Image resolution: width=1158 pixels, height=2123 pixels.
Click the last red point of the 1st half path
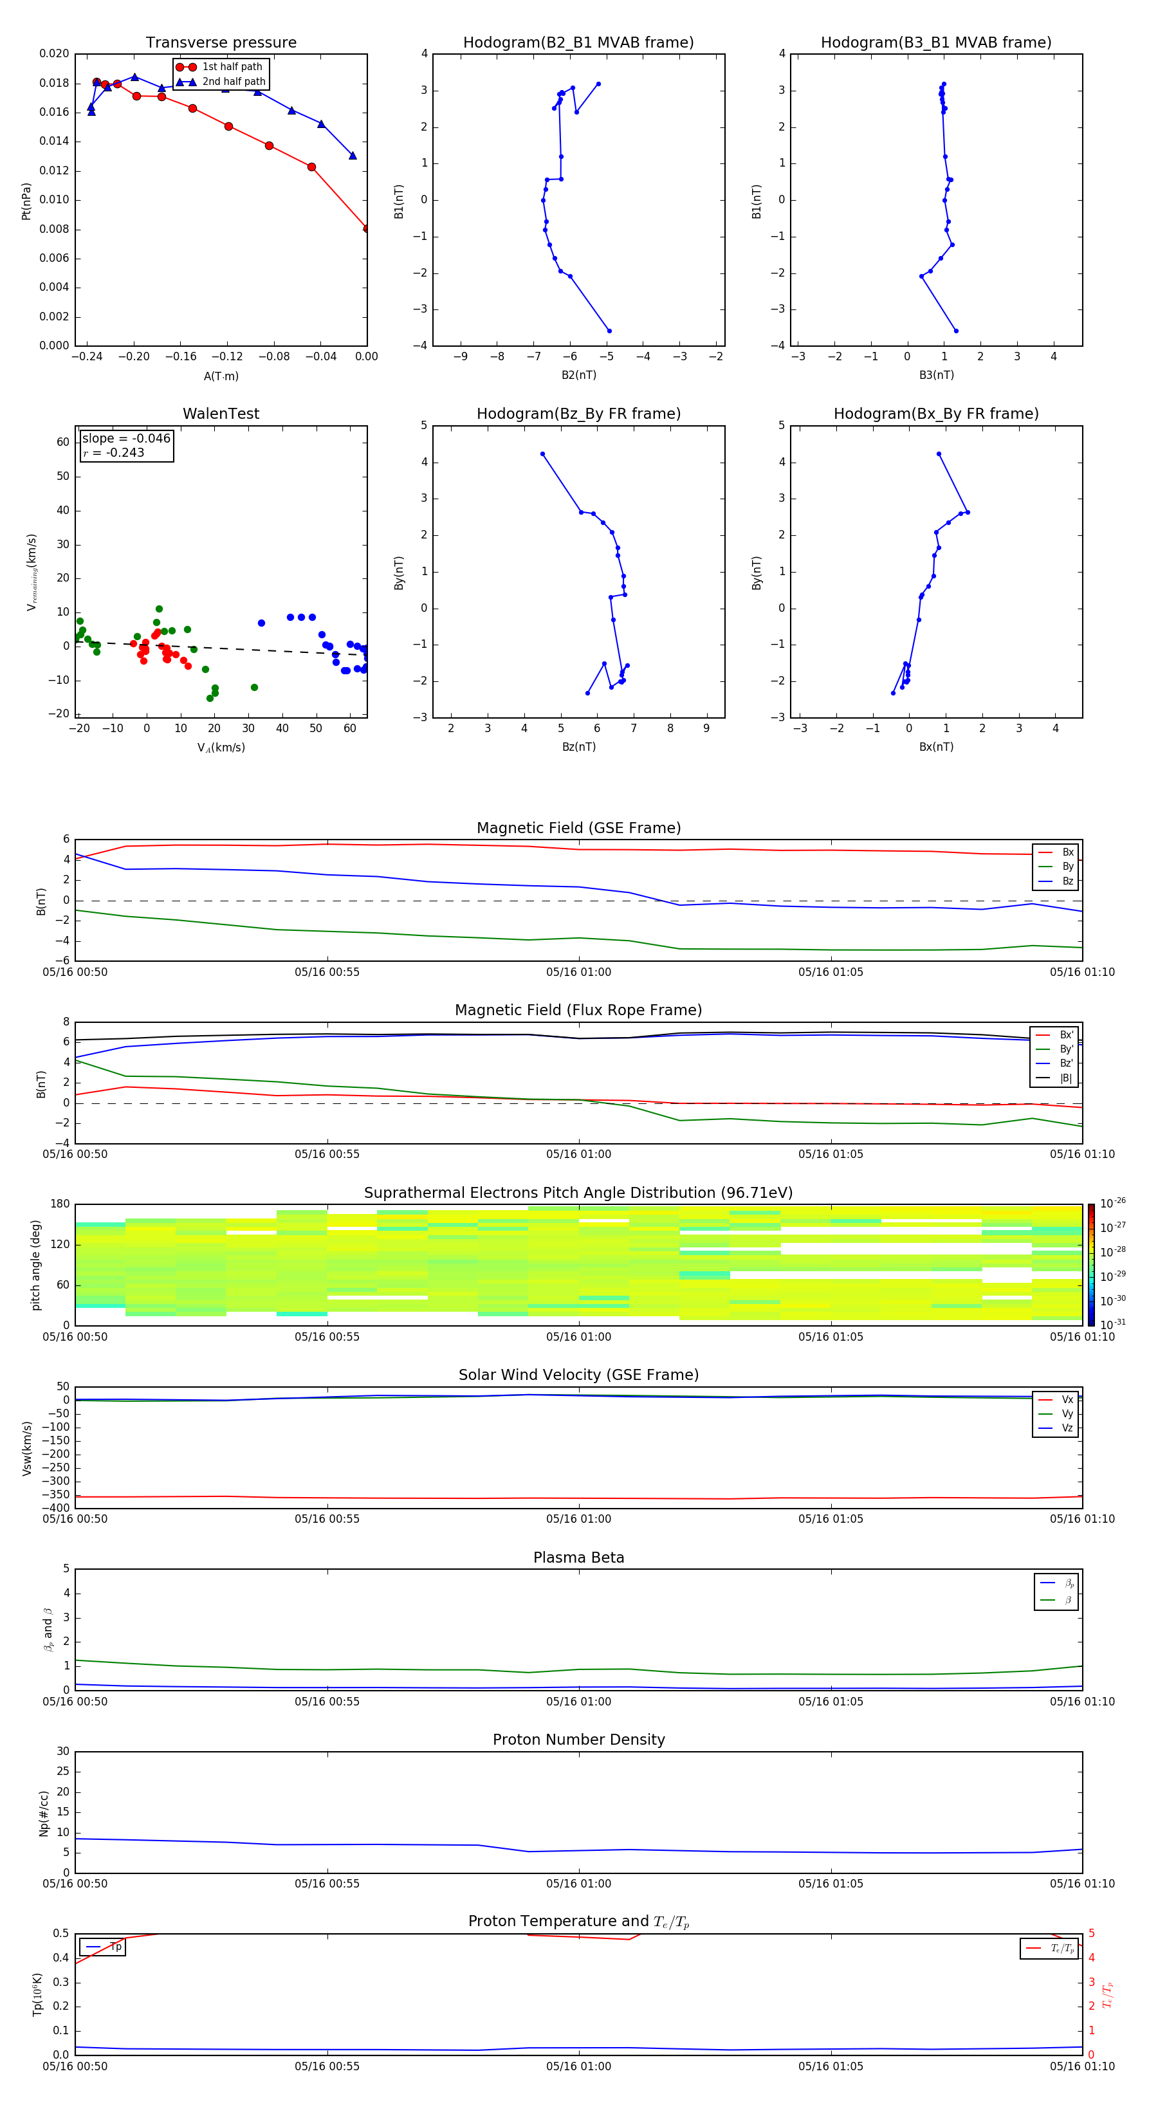(367, 229)
